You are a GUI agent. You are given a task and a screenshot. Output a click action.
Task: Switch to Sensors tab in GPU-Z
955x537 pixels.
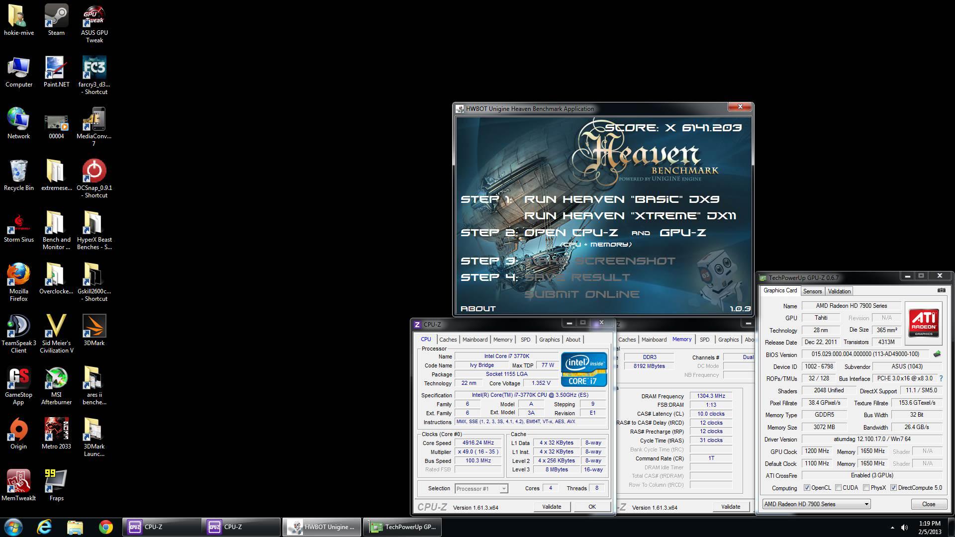pyautogui.click(x=812, y=291)
